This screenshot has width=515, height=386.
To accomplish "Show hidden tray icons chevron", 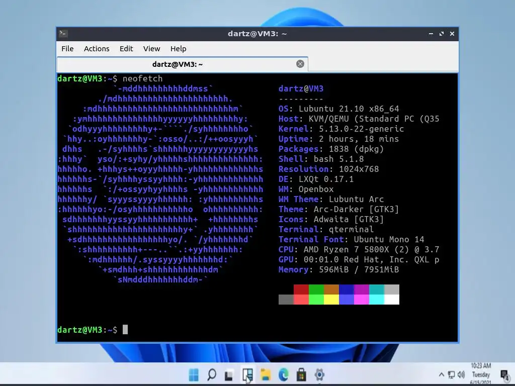I will coord(442,374).
